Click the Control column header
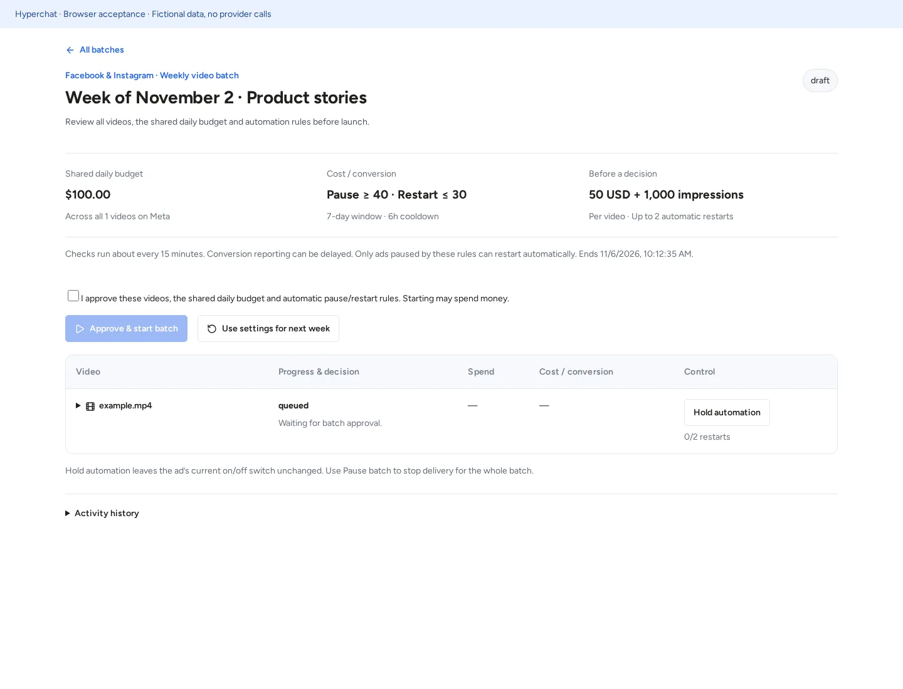The image size is (903, 689). point(699,372)
